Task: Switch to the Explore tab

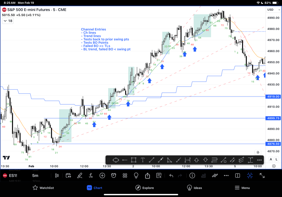Action: [145, 188]
